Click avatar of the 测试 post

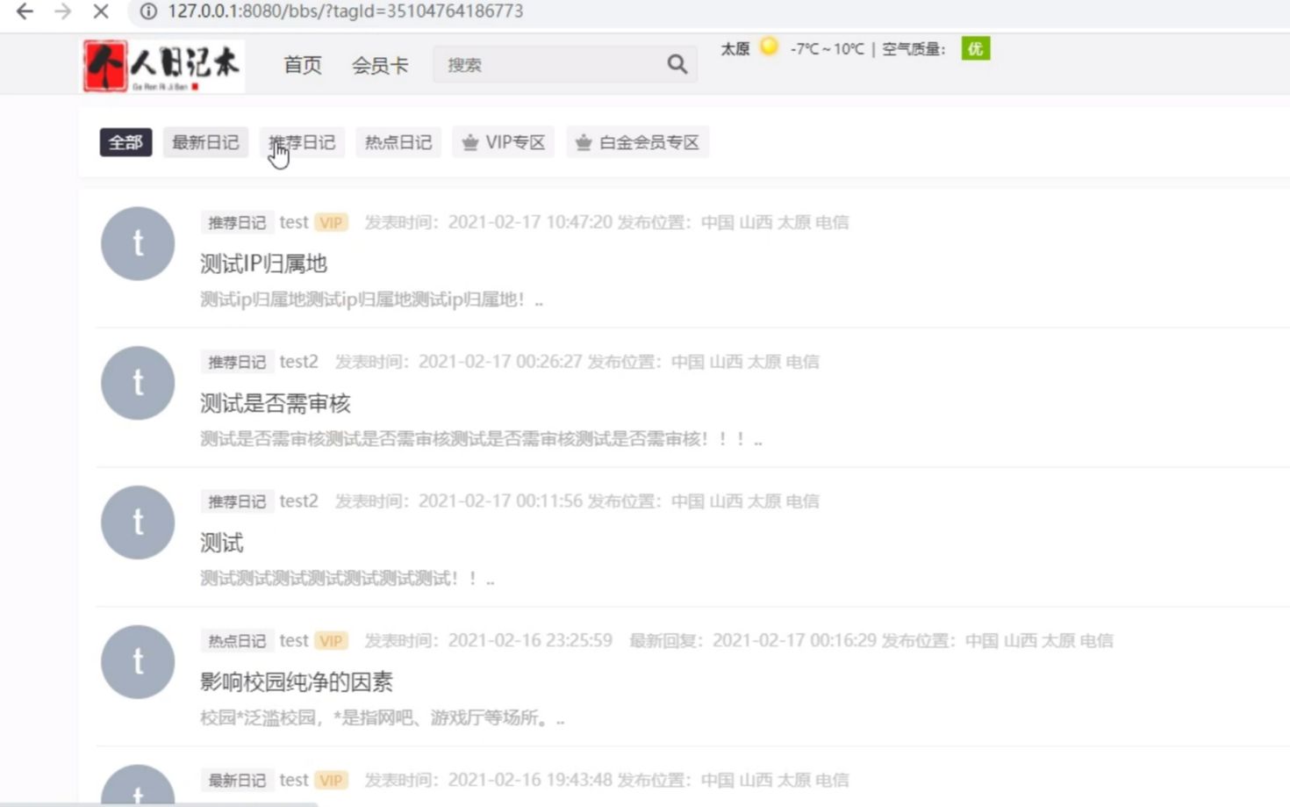[x=138, y=522]
